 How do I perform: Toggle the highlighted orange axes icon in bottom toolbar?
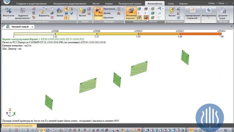[191, 130]
